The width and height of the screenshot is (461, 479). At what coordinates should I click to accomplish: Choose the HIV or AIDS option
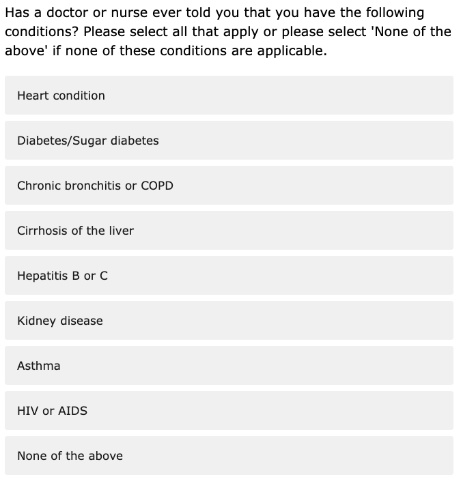tap(229, 411)
